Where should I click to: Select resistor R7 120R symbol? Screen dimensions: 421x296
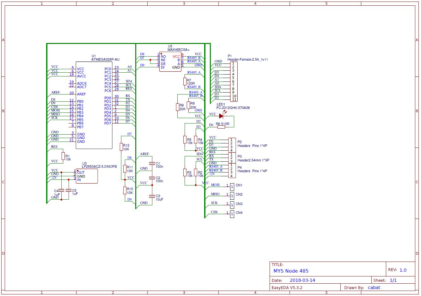(185, 82)
